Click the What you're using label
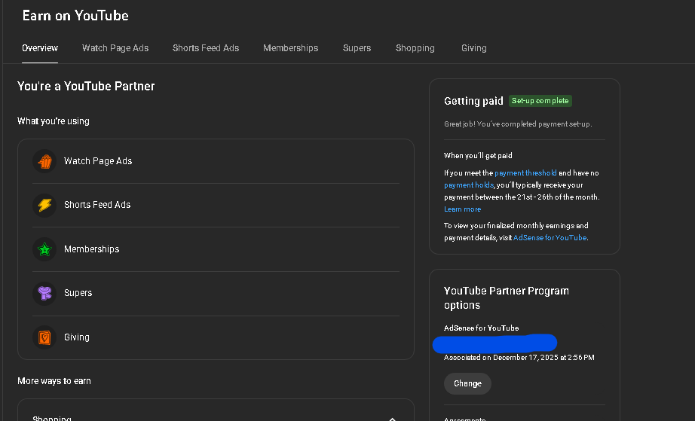The image size is (695, 421). pyautogui.click(x=54, y=121)
